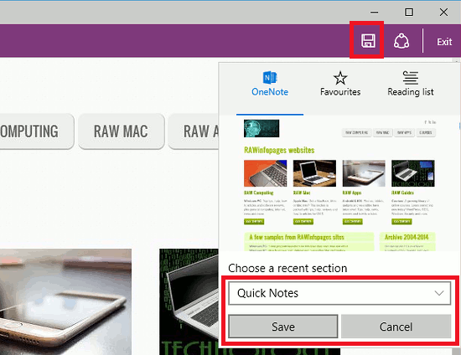Open the Share Web Note icon
The height and width of the screenshot is (355, 461).
(x=401, y=41)
